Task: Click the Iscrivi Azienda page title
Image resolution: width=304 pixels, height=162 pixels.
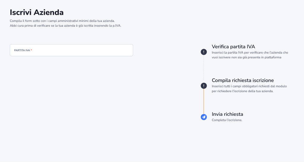Action: [x=37, y=12]
